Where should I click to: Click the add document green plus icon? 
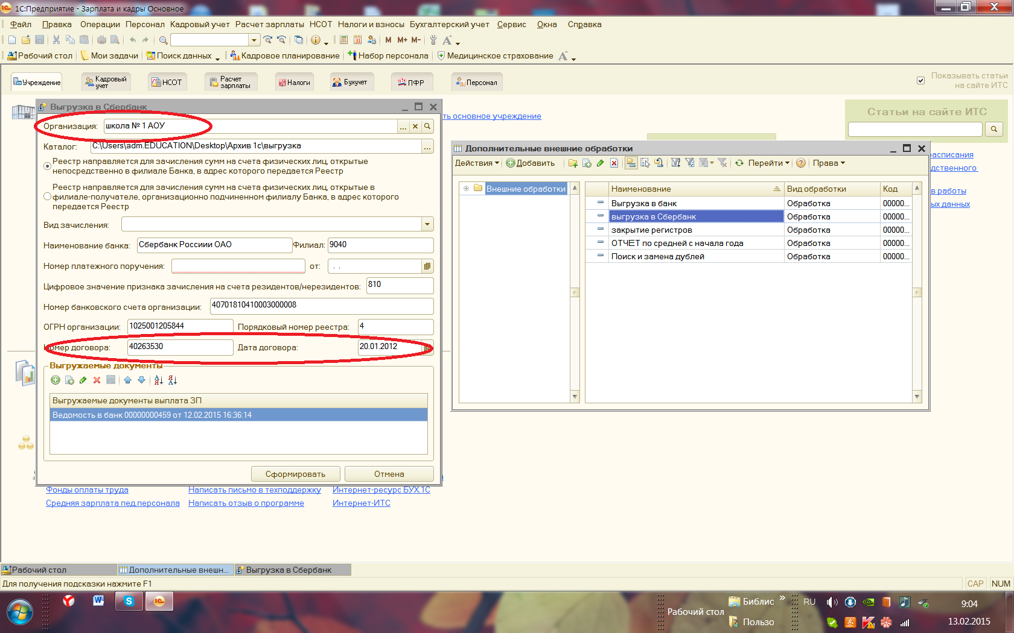click(x=56, y=380)
